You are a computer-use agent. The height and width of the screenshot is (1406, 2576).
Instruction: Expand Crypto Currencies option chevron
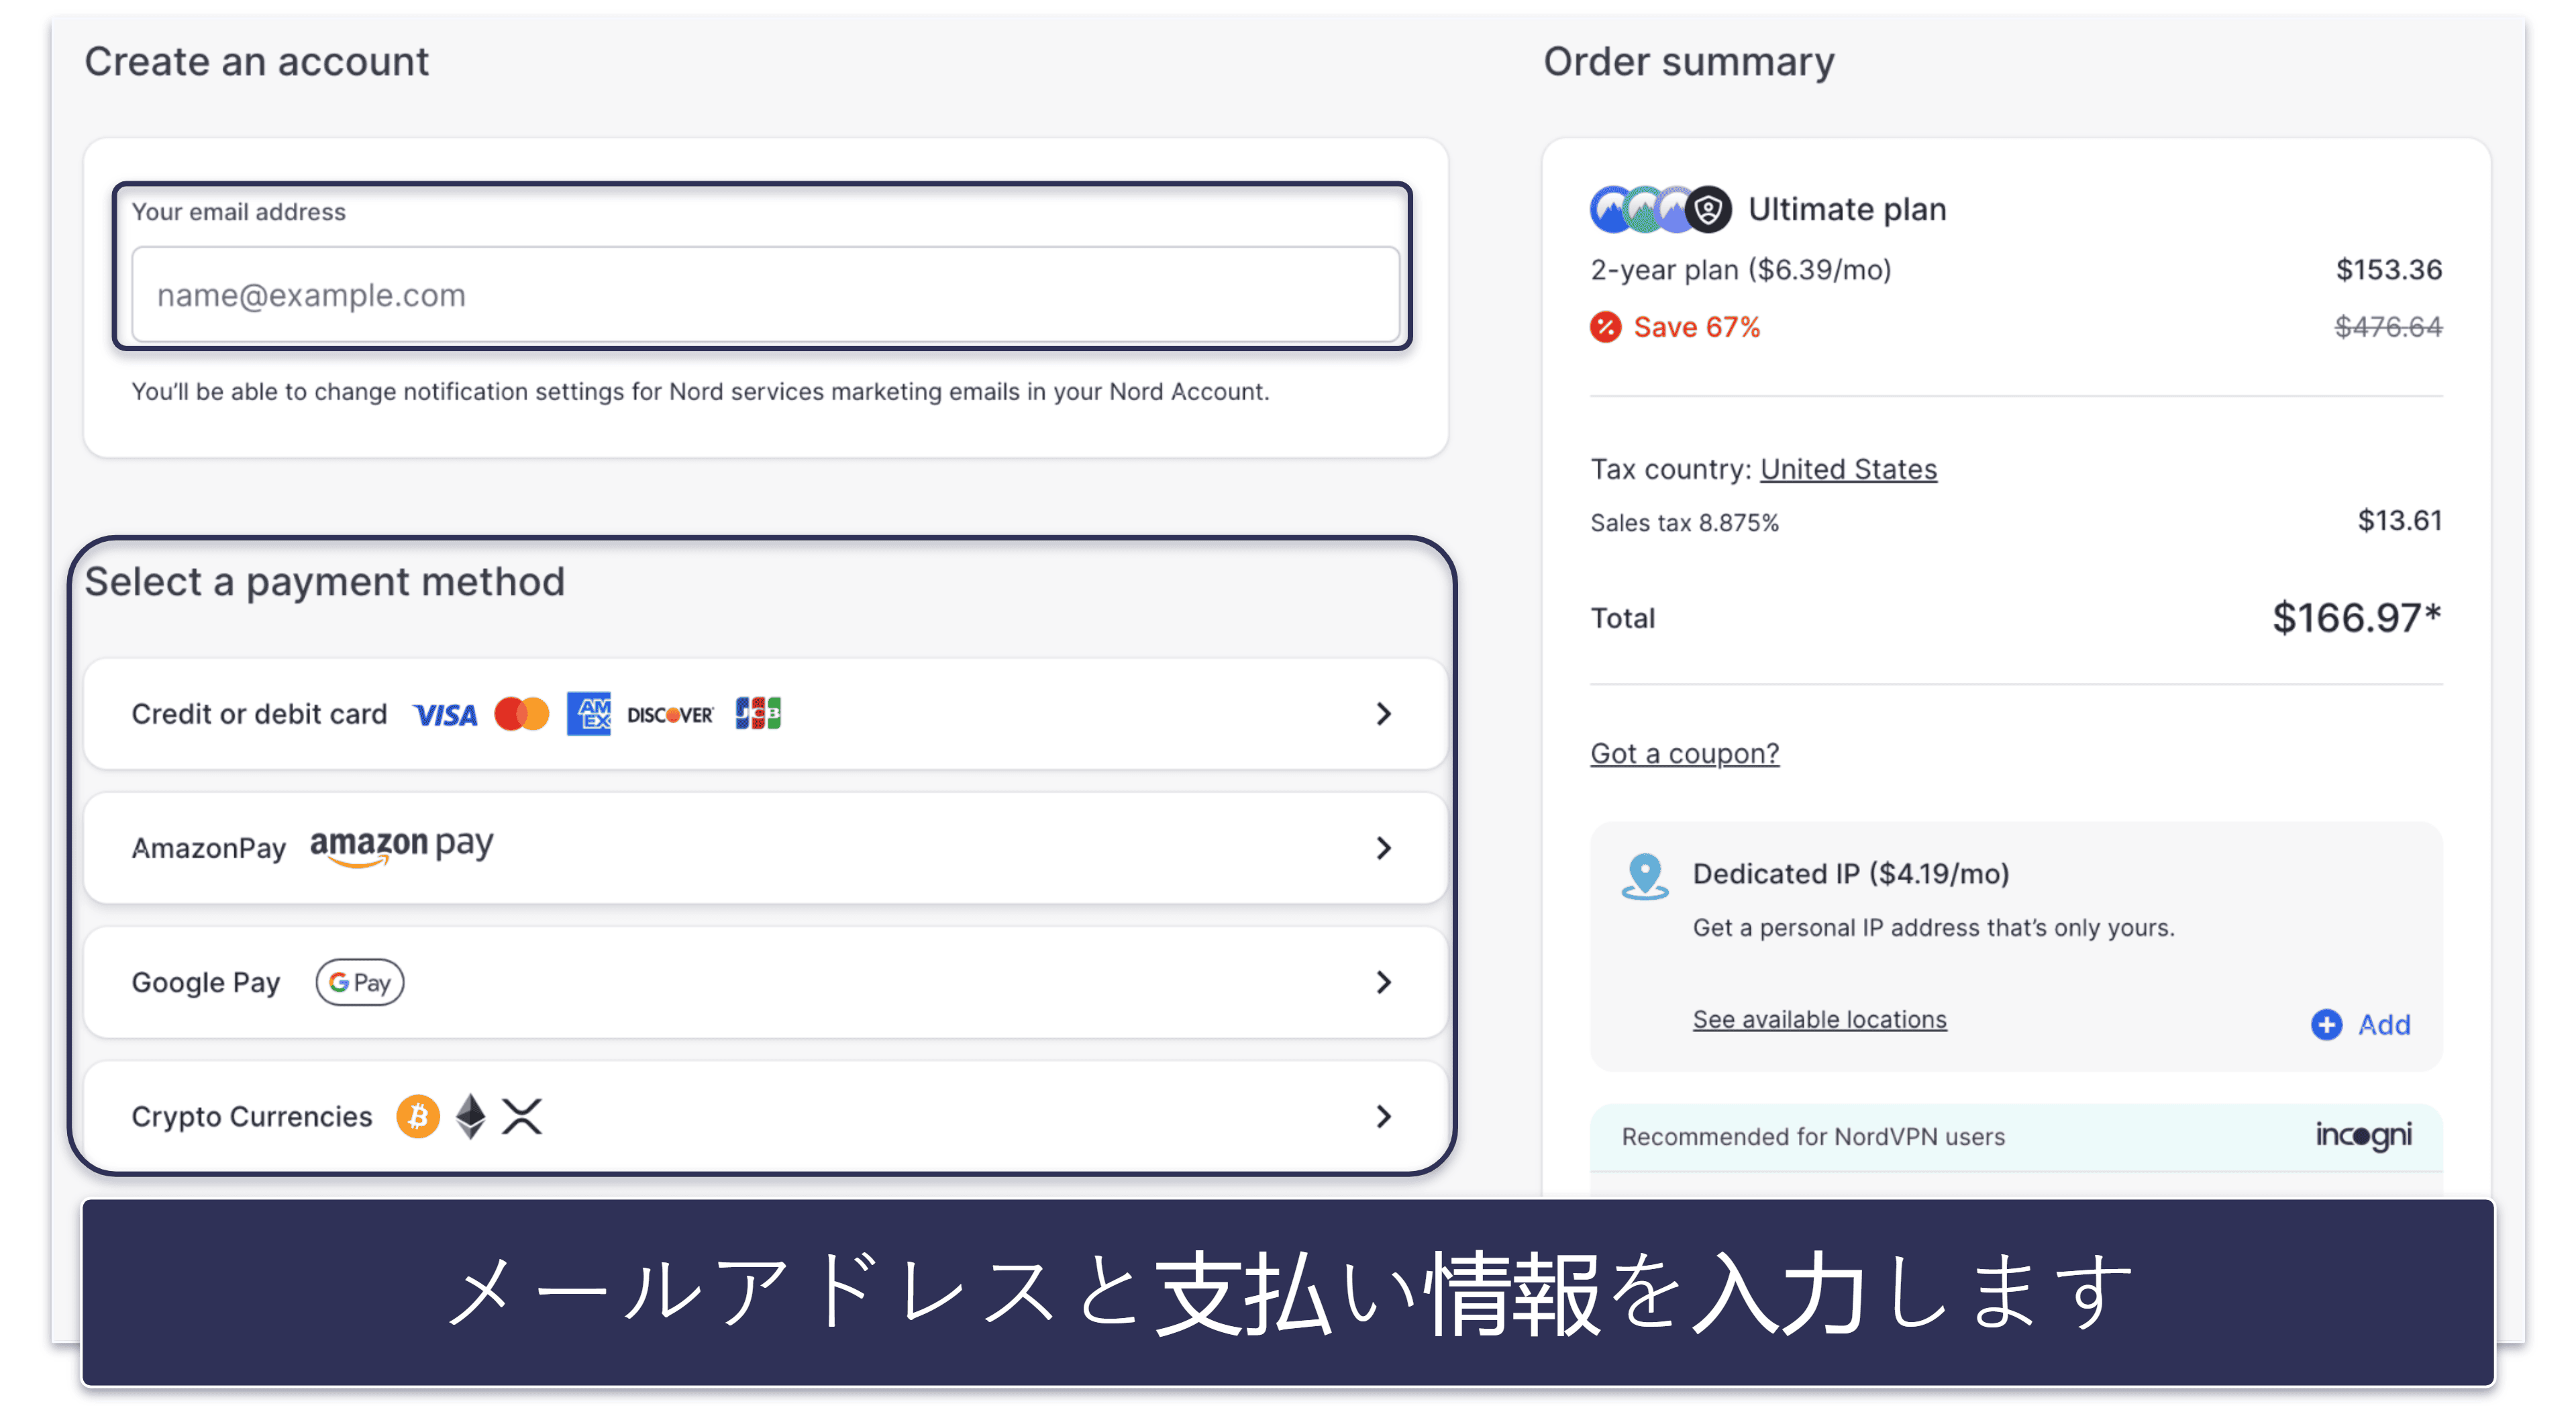[1383, 1116]
